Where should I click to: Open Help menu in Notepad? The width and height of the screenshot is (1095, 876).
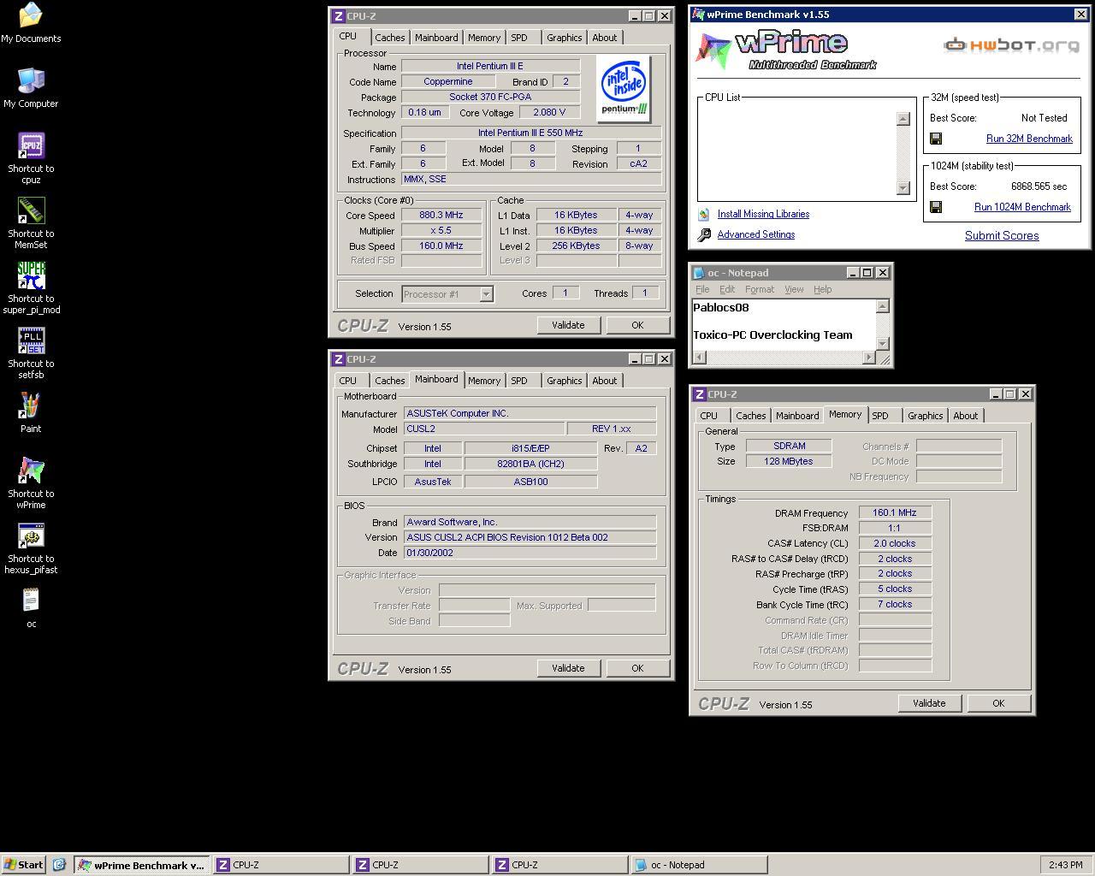pyautogui.click(x=822, y=289)
